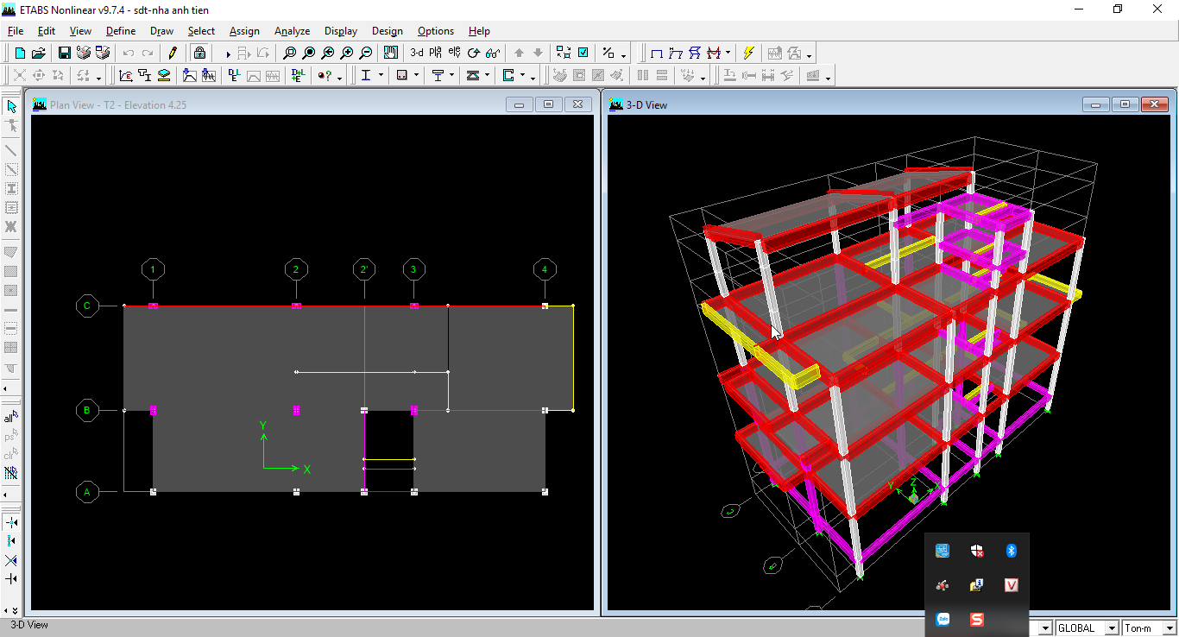Click the Rubber Band Zoom magnifier icon
1179x637 pixels.
click(x=290, y=53)
